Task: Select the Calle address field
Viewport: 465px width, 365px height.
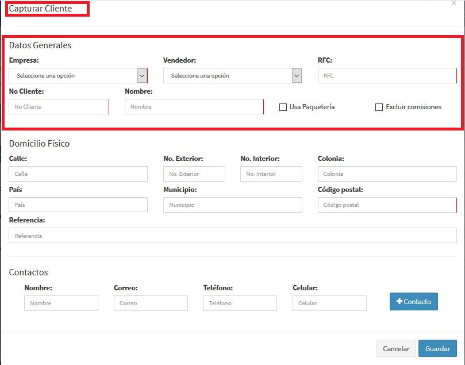Action: coord(78,174)
